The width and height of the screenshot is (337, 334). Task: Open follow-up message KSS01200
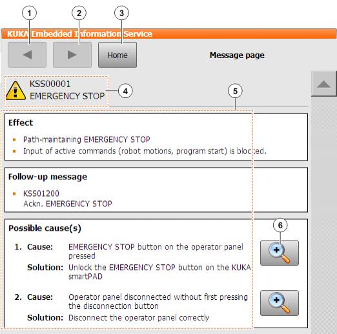click(x=41, y=193)
